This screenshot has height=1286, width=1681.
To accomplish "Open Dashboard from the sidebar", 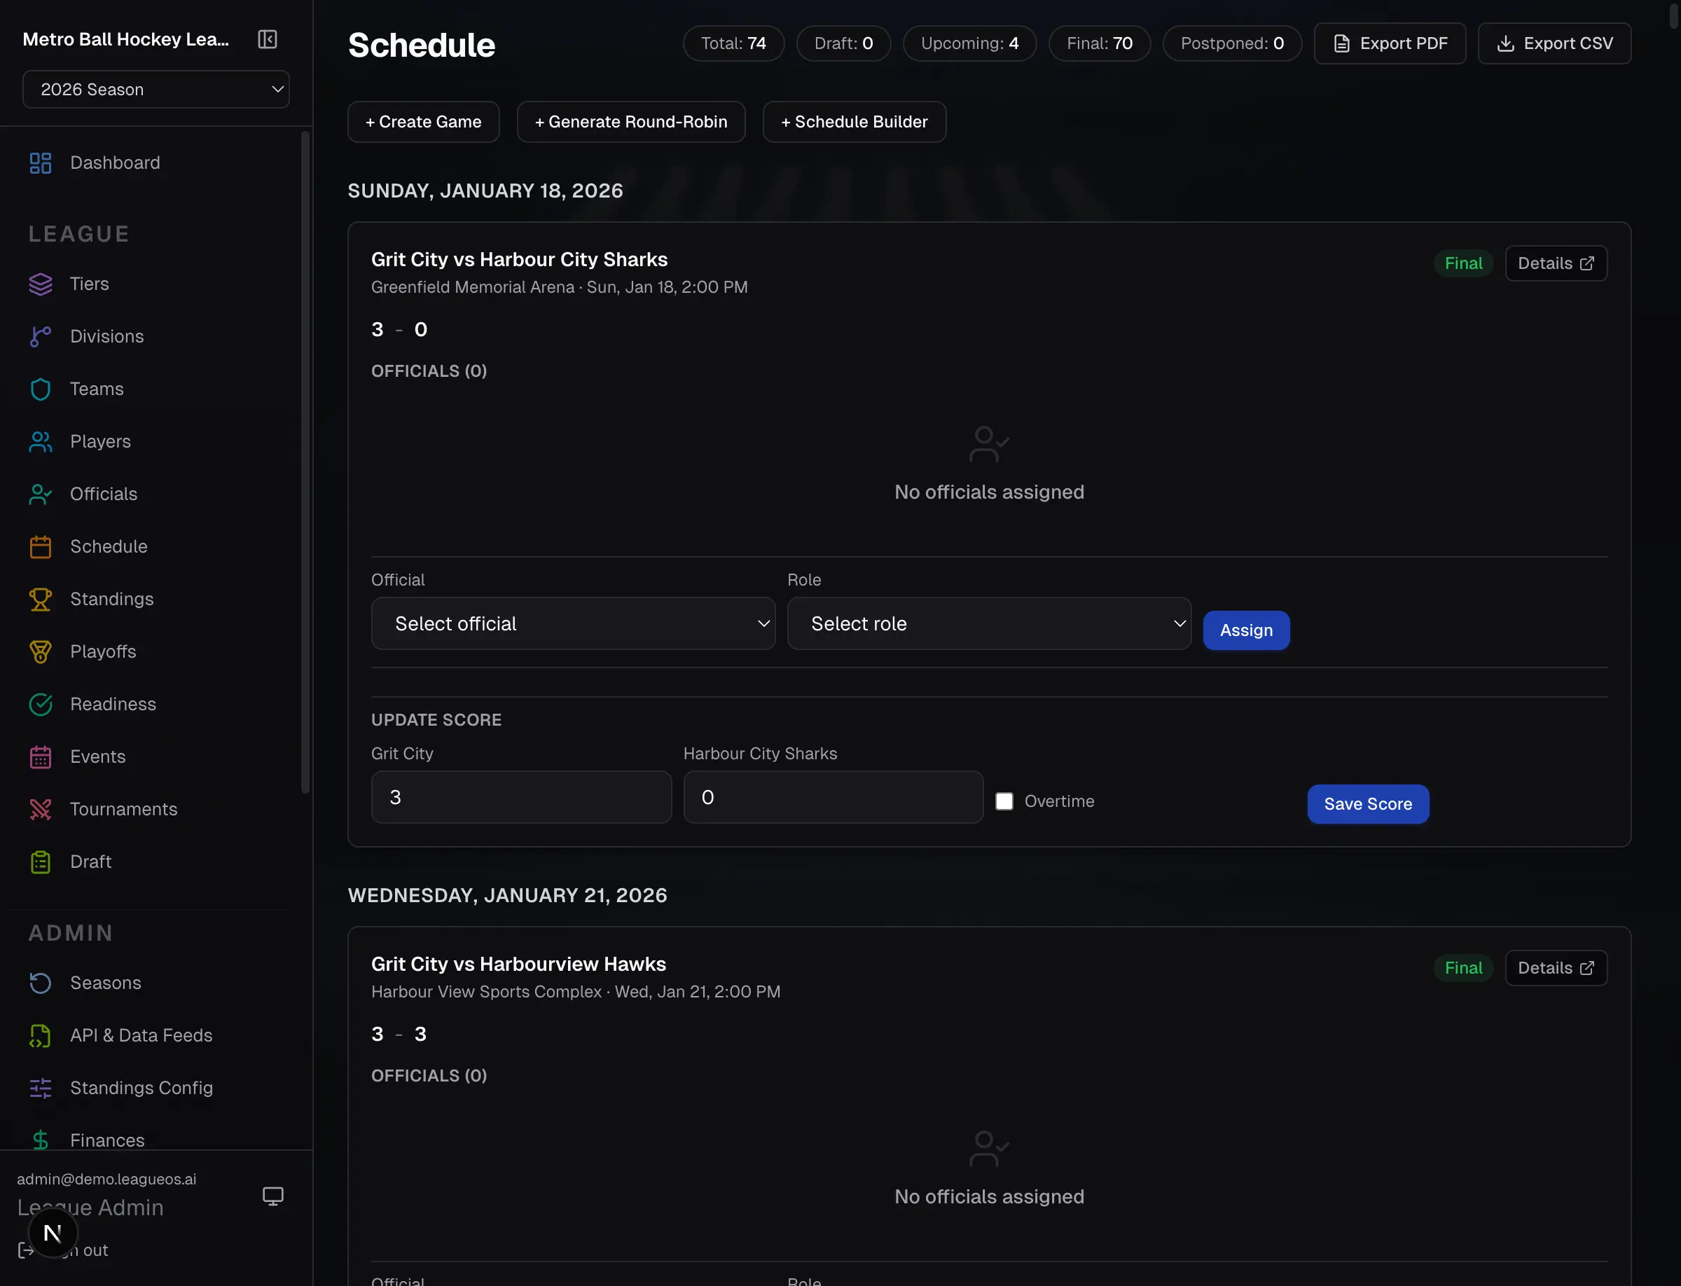I will 115,163.
